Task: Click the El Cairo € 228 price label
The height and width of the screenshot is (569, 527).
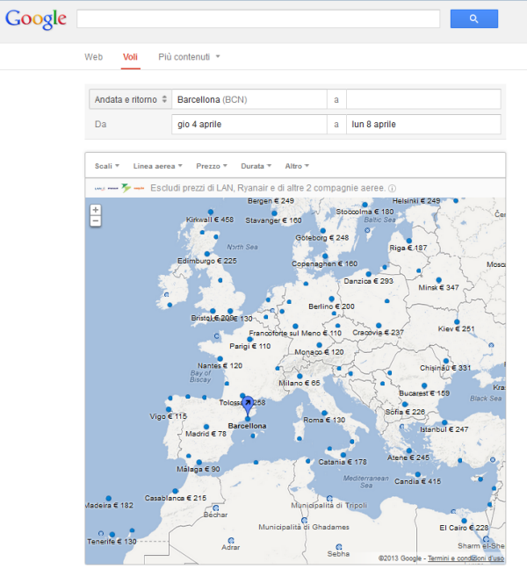Action: (x=464, y=528)
